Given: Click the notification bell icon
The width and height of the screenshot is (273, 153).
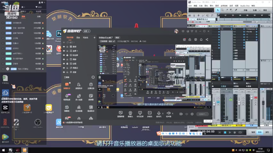Looking at the screenshot, I should click(201, 39).
